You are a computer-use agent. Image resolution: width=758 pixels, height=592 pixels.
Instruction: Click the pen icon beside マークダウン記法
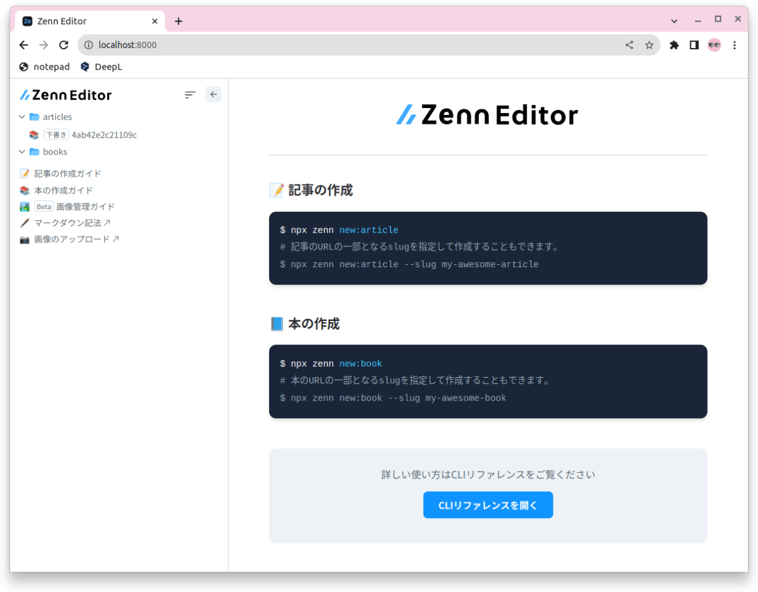25,223
